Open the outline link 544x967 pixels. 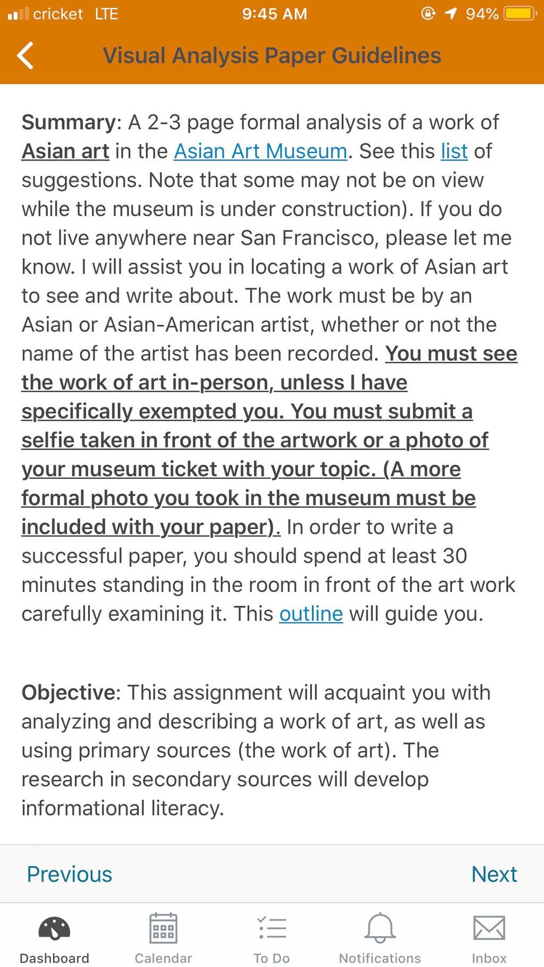pos(311,614)
